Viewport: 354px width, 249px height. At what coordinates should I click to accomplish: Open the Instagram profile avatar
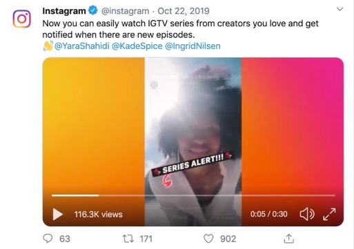pos(21,19)
